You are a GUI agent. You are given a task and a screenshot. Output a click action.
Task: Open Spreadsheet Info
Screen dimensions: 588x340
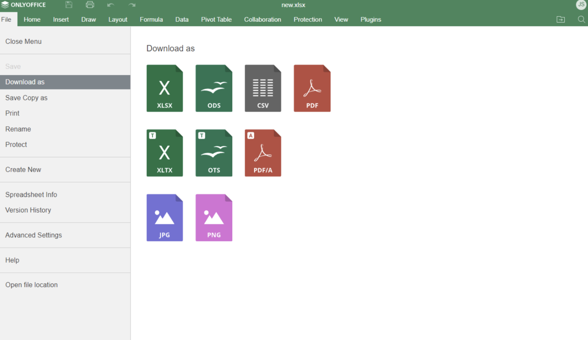pyautogui.click(x=65, y=194)
